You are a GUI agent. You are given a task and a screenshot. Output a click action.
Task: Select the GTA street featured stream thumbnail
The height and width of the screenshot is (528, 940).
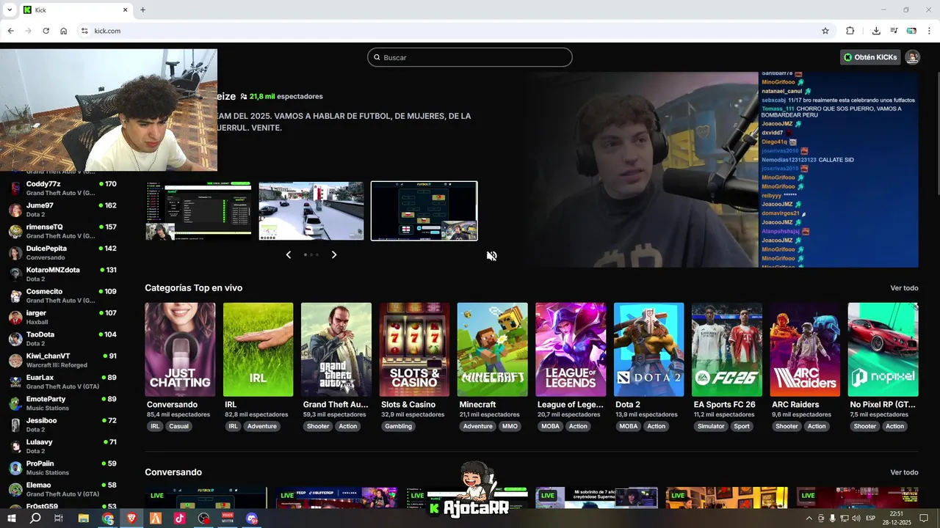coord(311,211)
